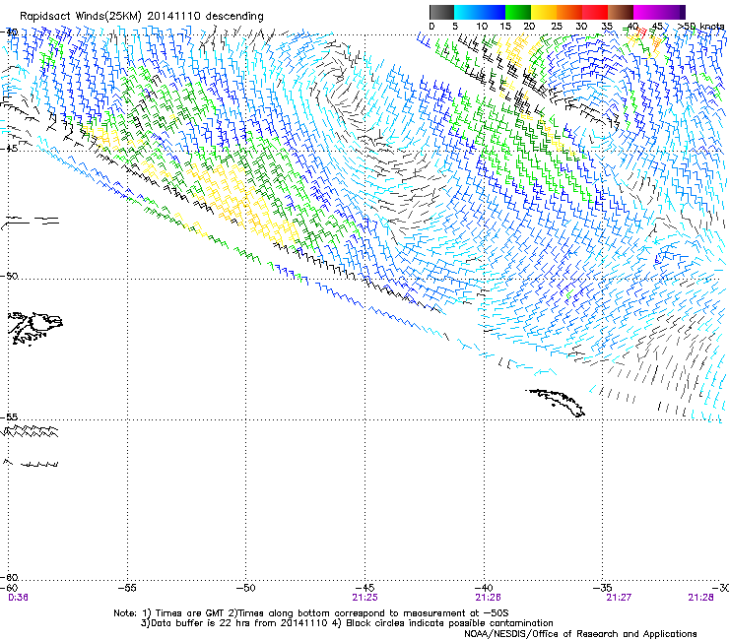
Task: Click the legend scale label '10'
Action: pyautogui.click(x=482, y=27)
